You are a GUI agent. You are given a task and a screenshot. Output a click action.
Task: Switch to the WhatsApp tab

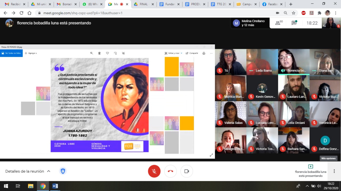[90, 4]
